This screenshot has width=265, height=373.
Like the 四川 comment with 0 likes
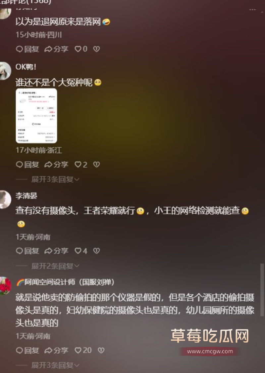coord(81,49)
